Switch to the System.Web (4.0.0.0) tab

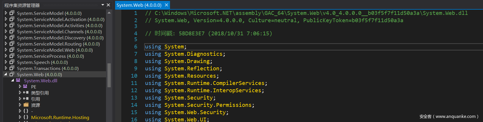pos(139,5)
